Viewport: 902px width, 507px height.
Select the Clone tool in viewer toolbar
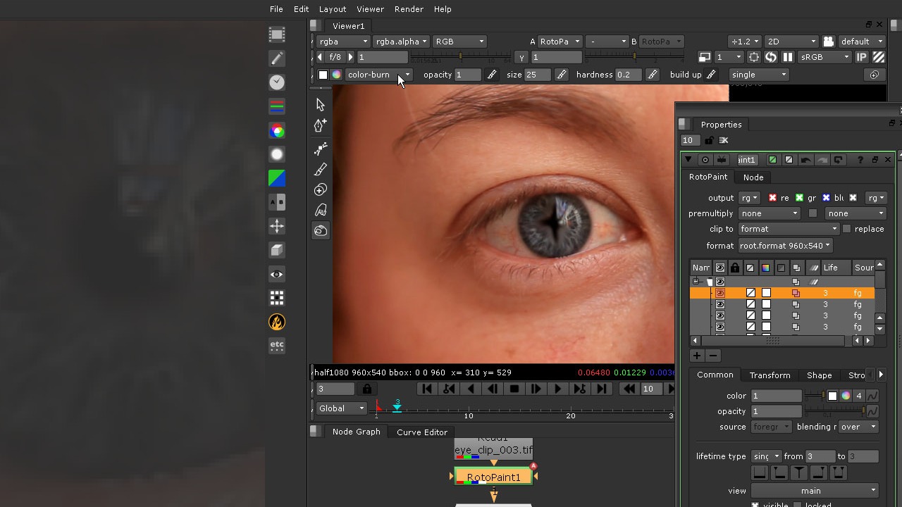pos(321,190)
